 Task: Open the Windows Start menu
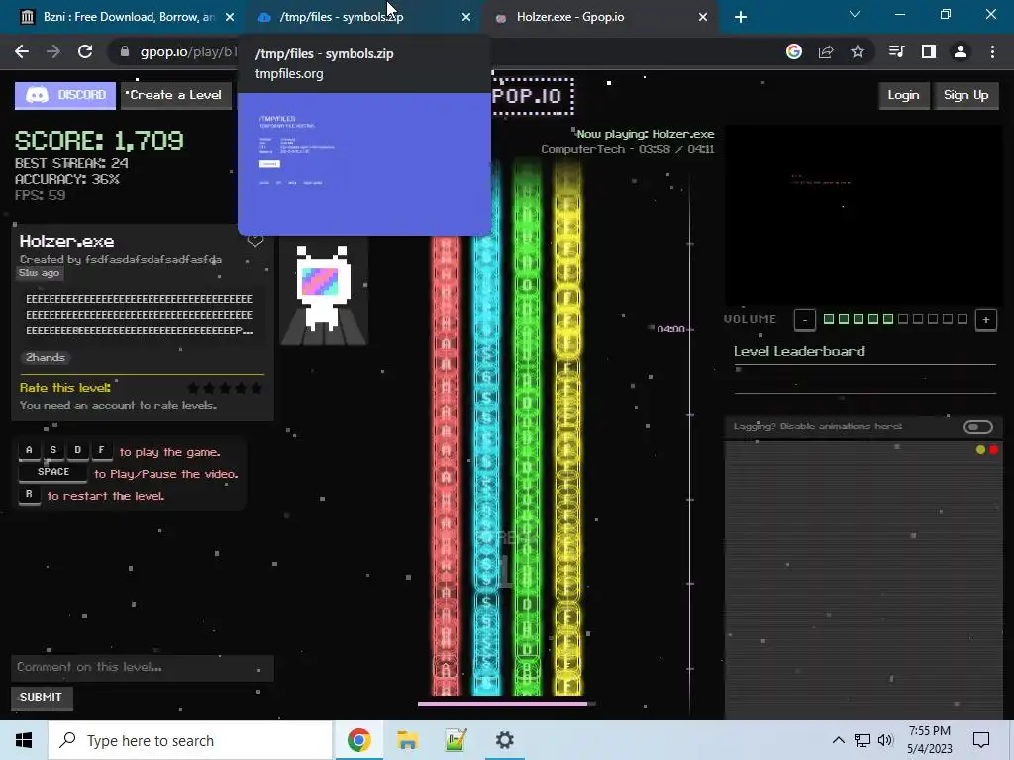(x=24, y=740)
